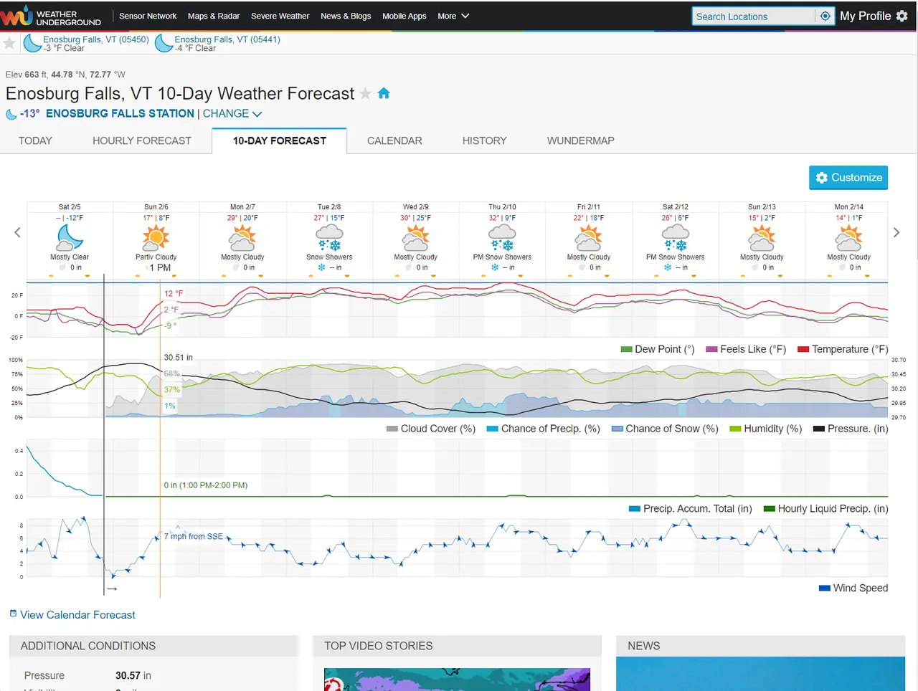
Task: Open the My Profile link
Action: point(865,16)
